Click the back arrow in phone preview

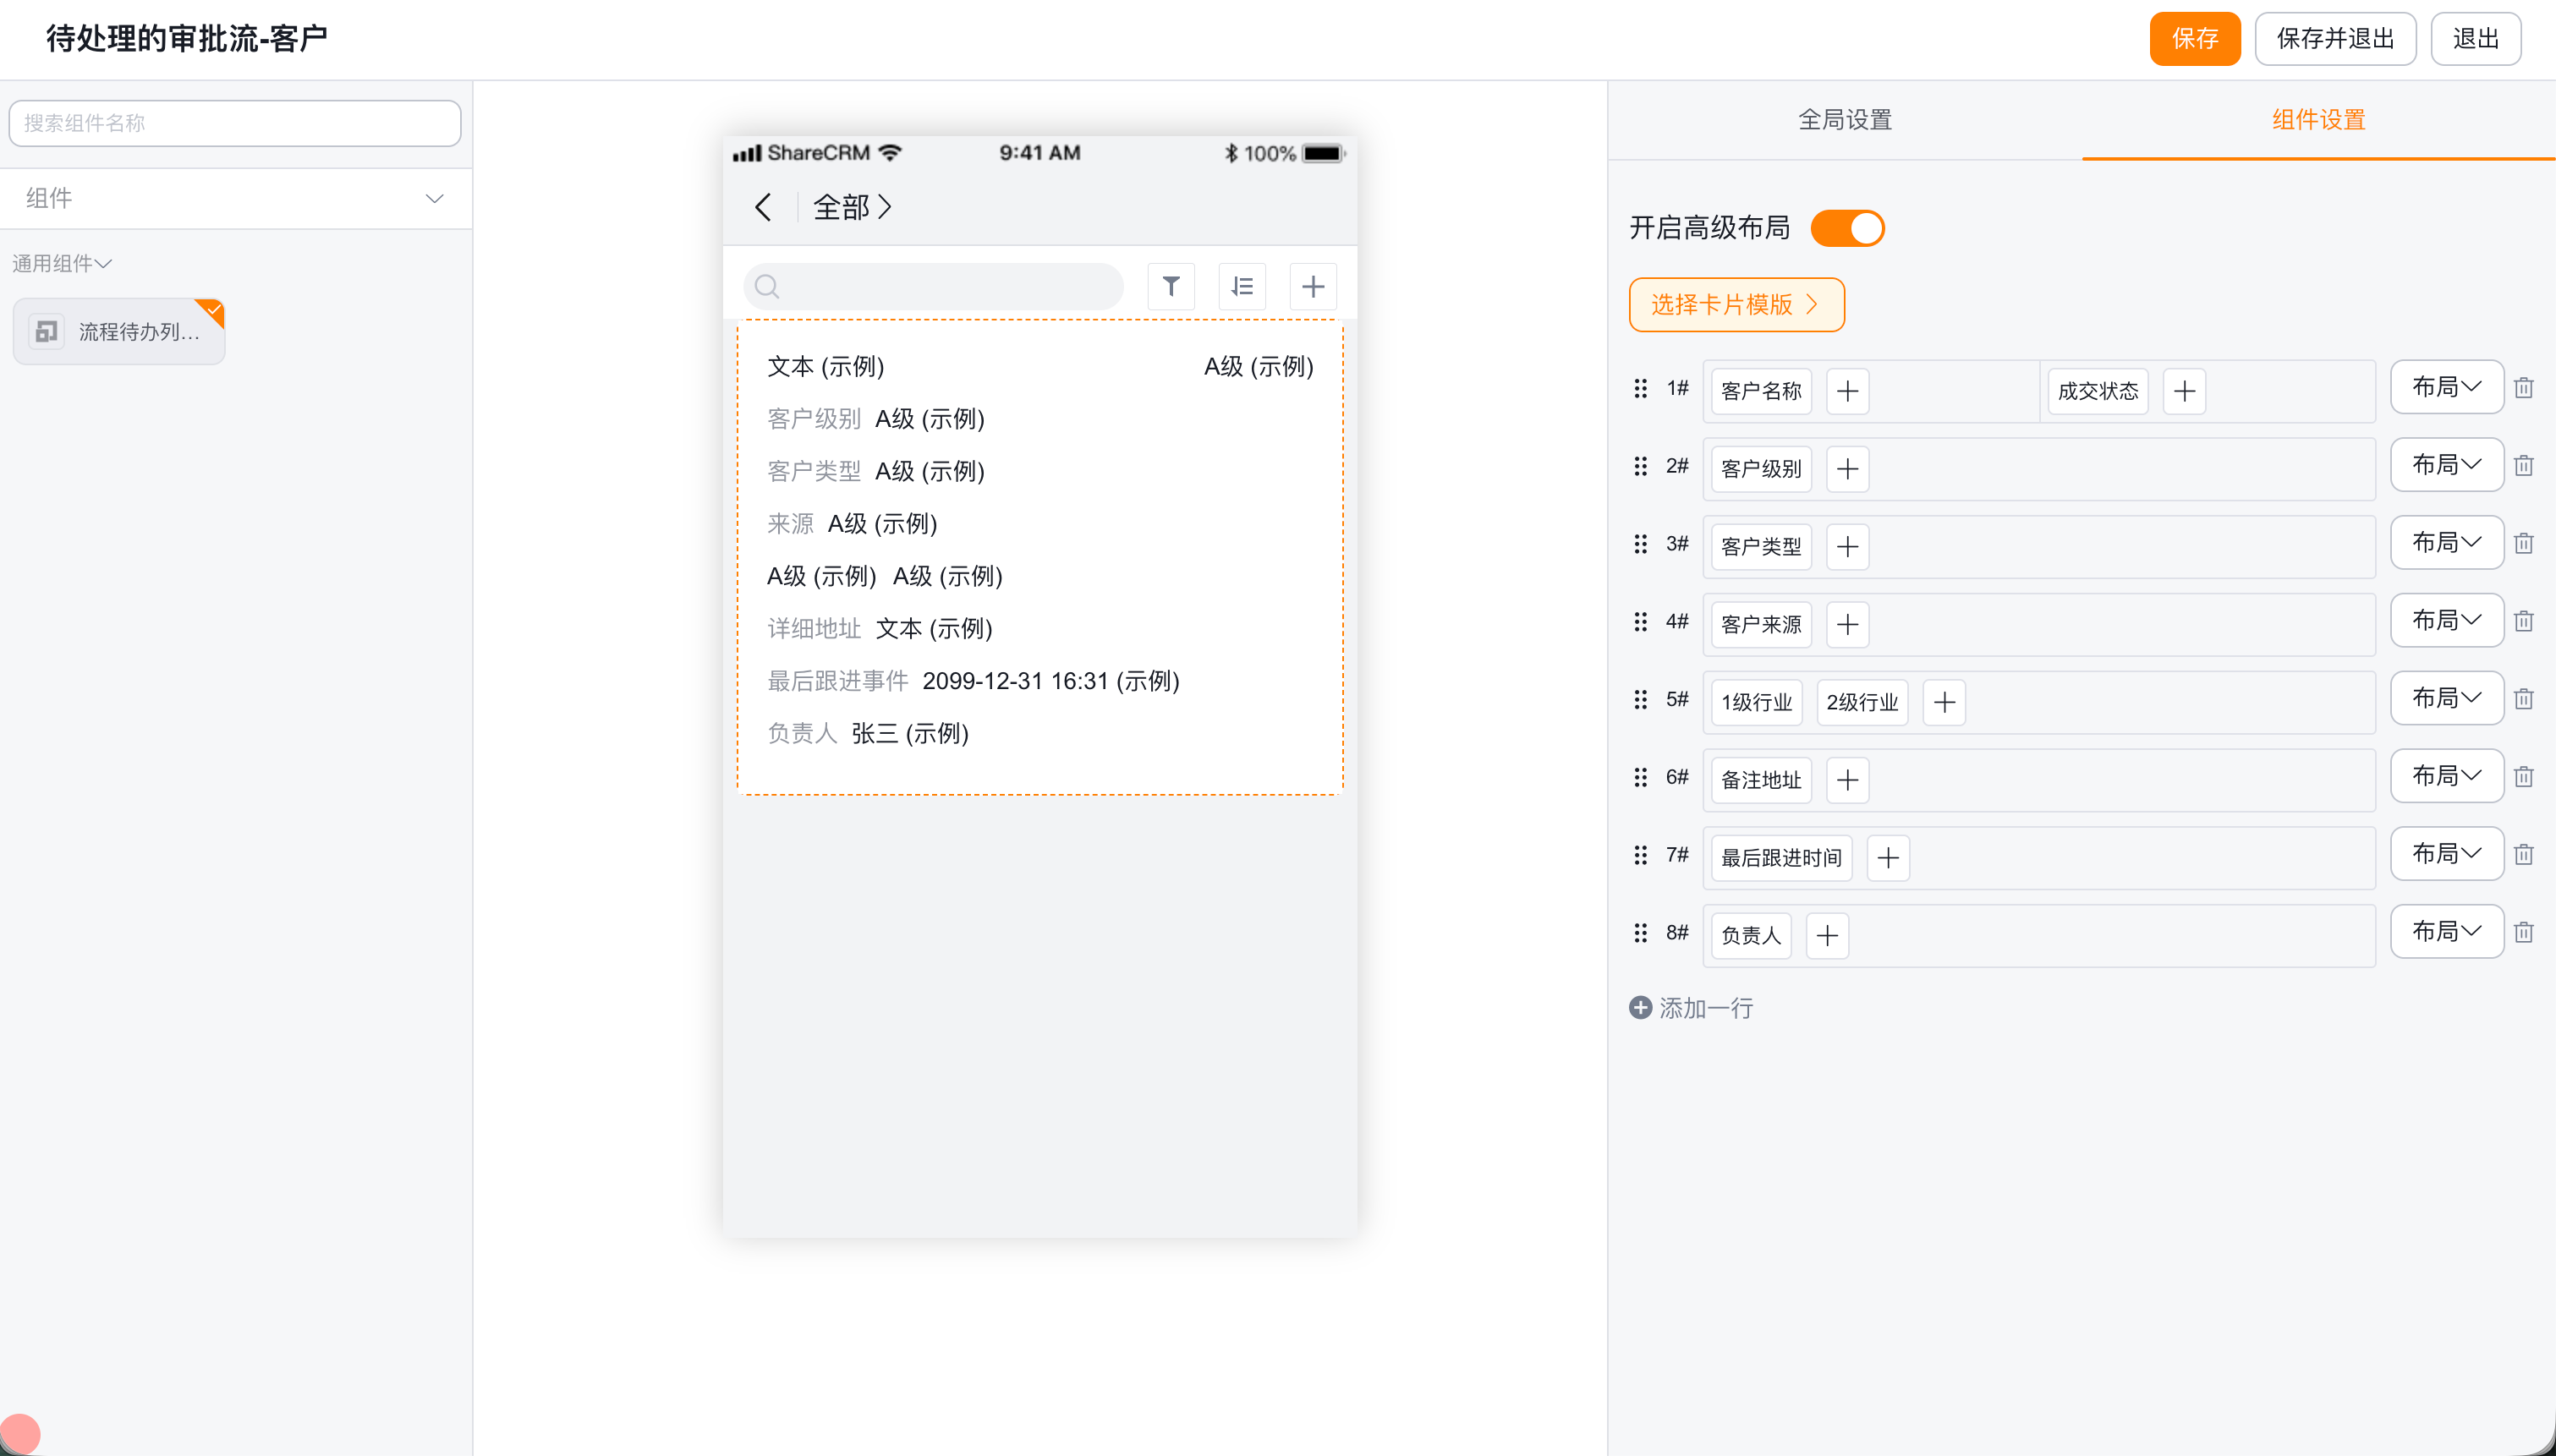(x=763, y=207)
